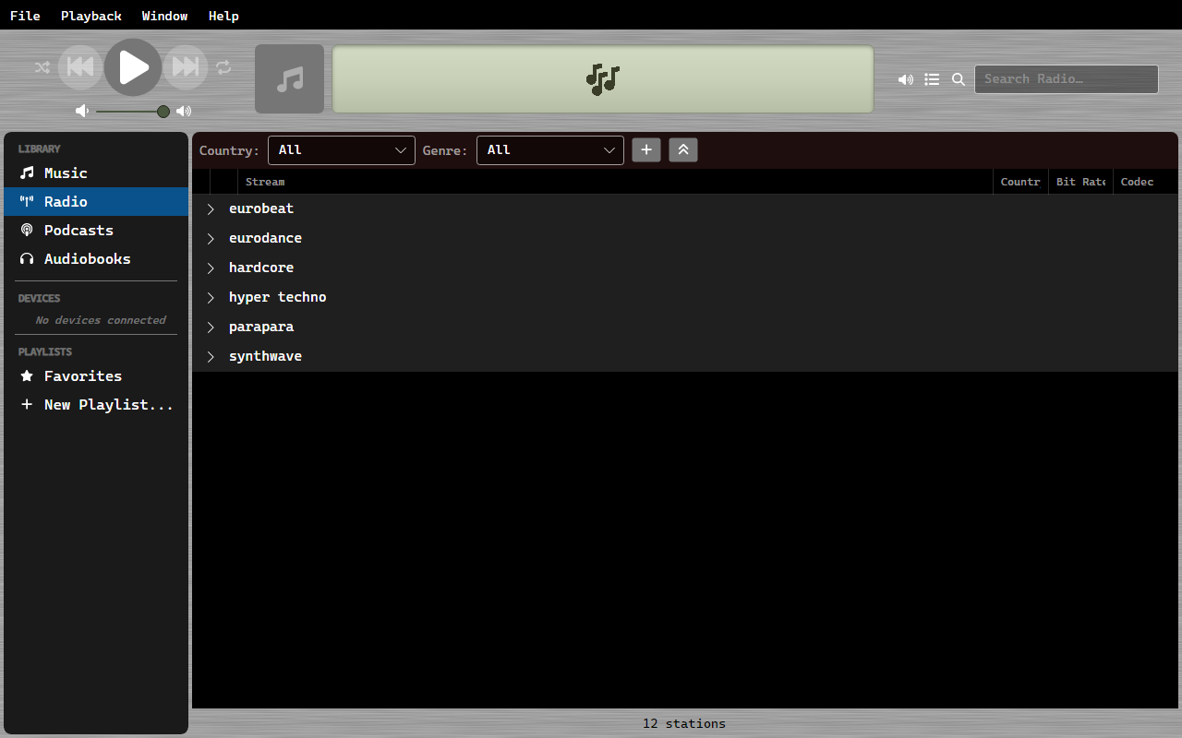
Task: Mute using the low-volume speaker icon
Action: point(82,112)
